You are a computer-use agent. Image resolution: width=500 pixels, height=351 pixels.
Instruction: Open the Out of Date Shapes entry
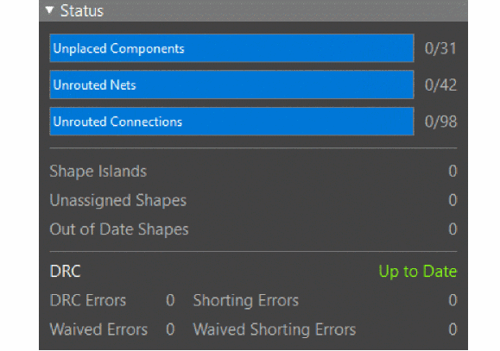tap(119, 229)
